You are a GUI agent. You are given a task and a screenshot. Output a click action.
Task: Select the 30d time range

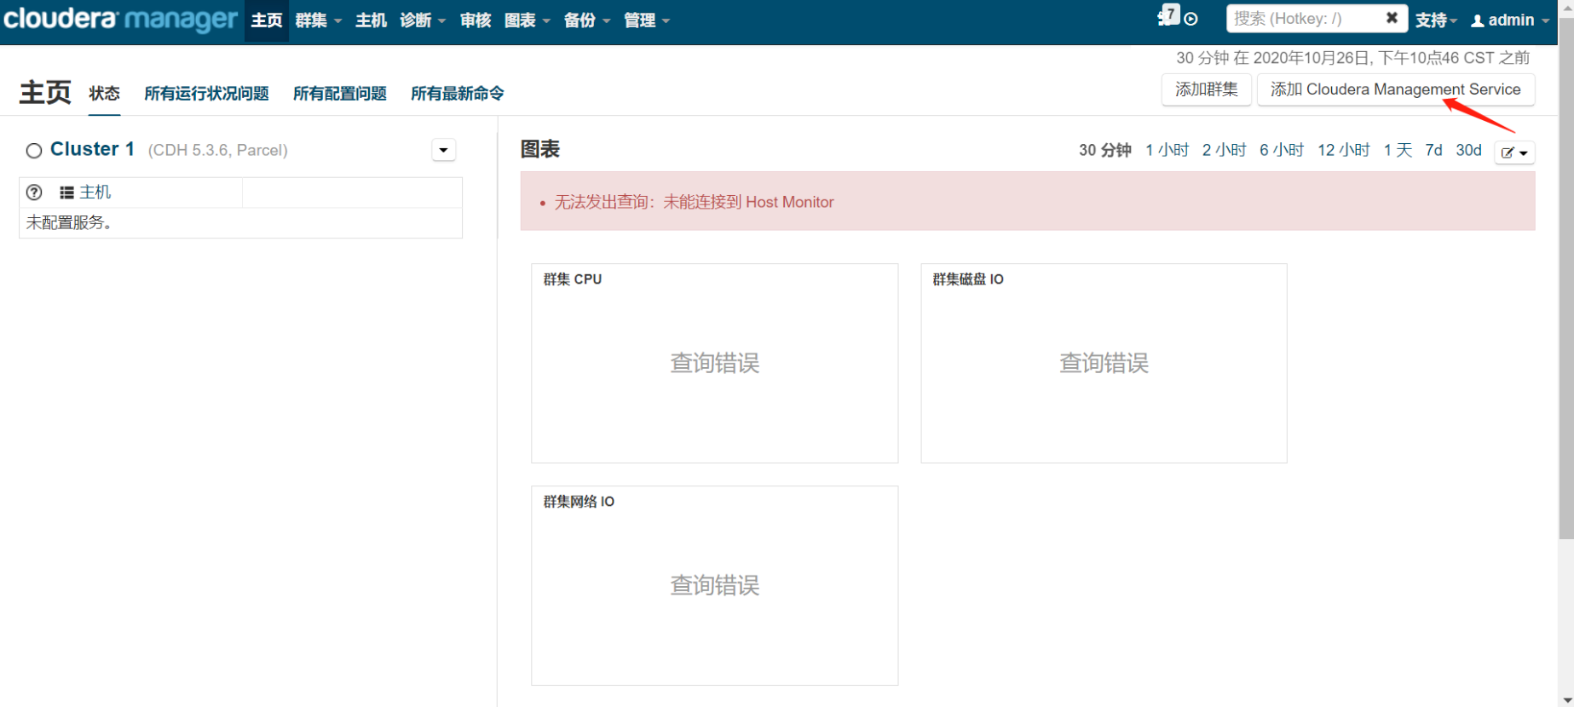point(1468,151)
